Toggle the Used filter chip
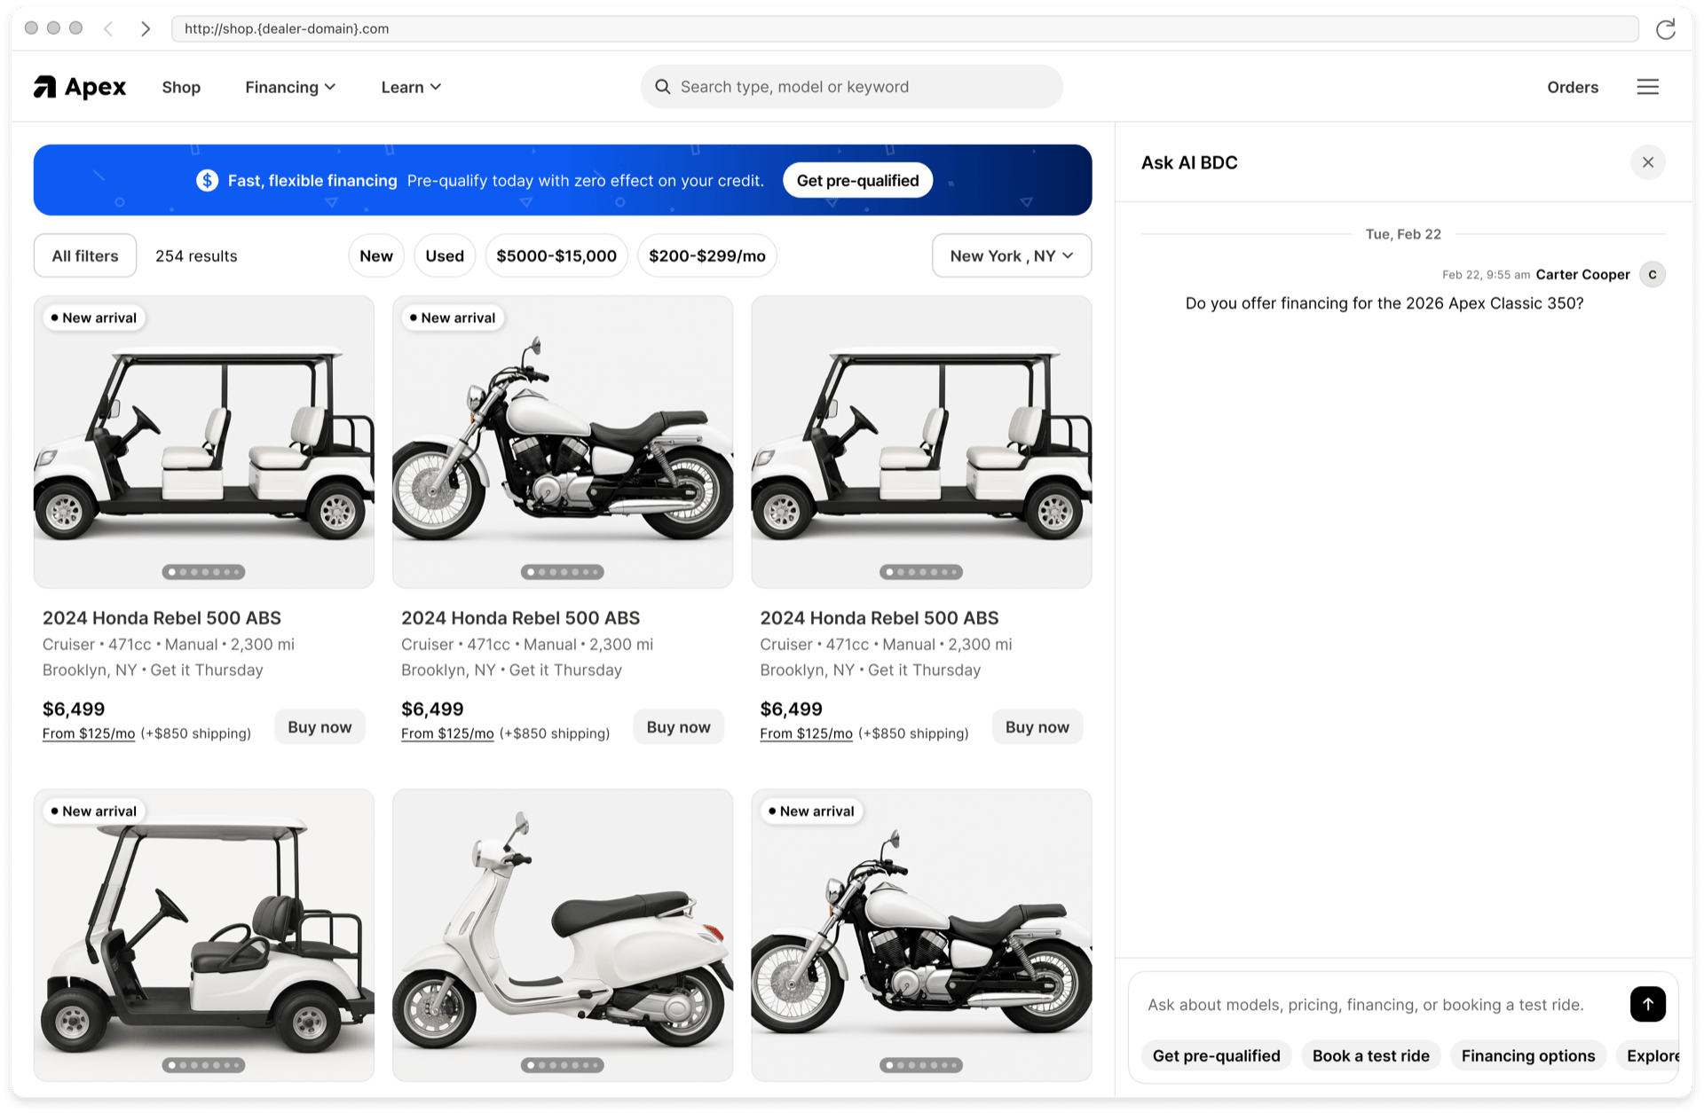 pos(444,255)
